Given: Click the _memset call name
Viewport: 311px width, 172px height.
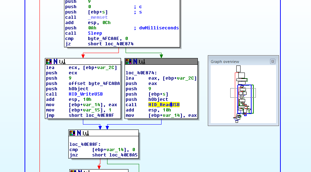Looking at the screenshot, I should coord(98,17).
